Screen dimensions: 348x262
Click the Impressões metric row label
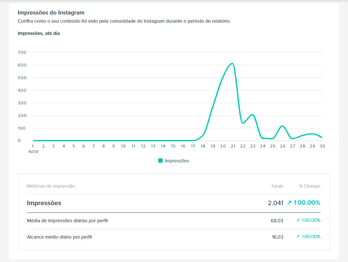[44, 203]
